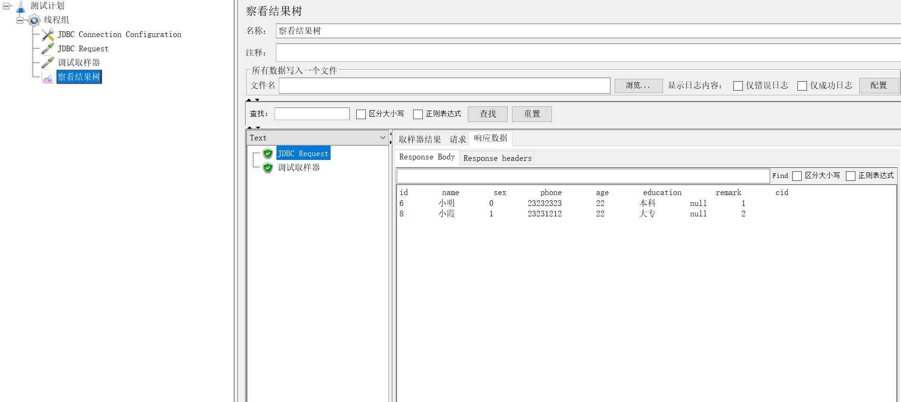Enable 仅成功日志 checkbox

click(802, 86)
